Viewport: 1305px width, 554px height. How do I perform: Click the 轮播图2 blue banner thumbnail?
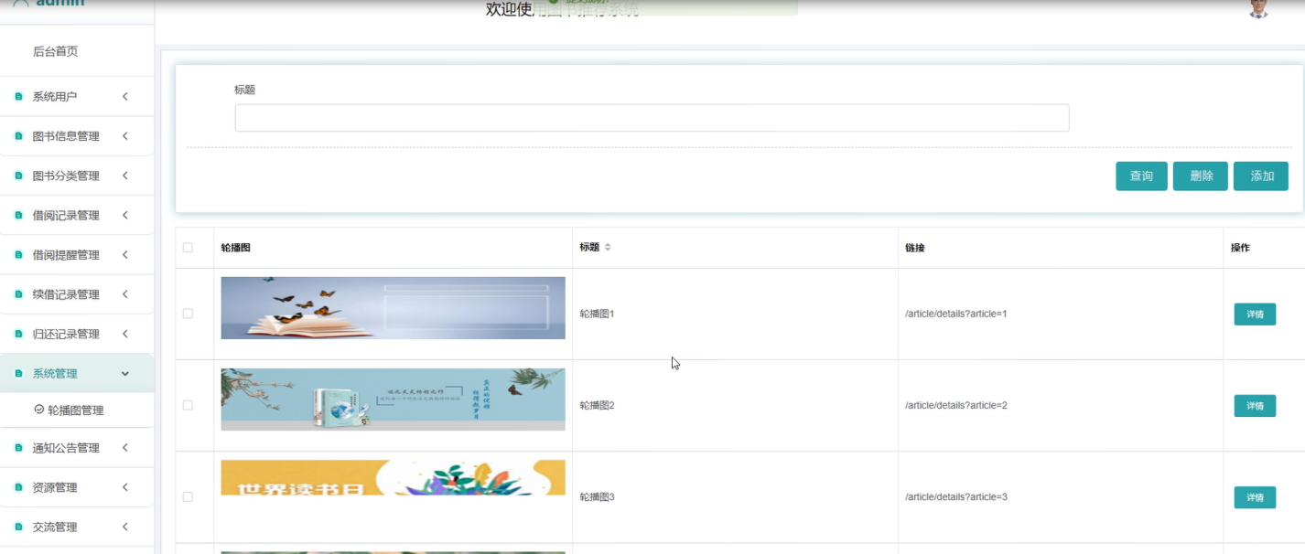(x=394, y=400)
